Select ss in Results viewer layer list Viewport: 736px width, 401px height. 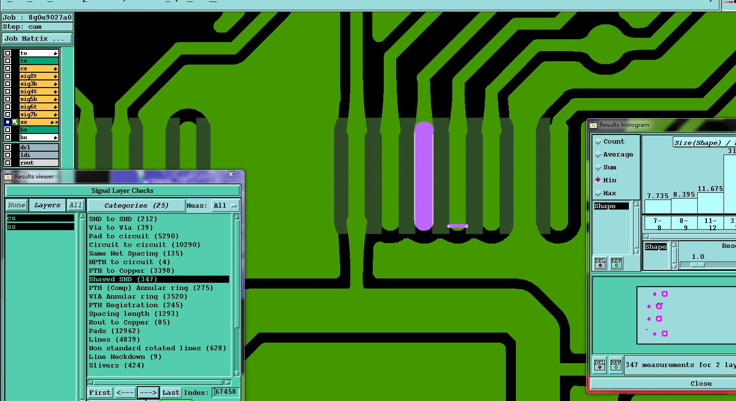click(x=40, y=227)
